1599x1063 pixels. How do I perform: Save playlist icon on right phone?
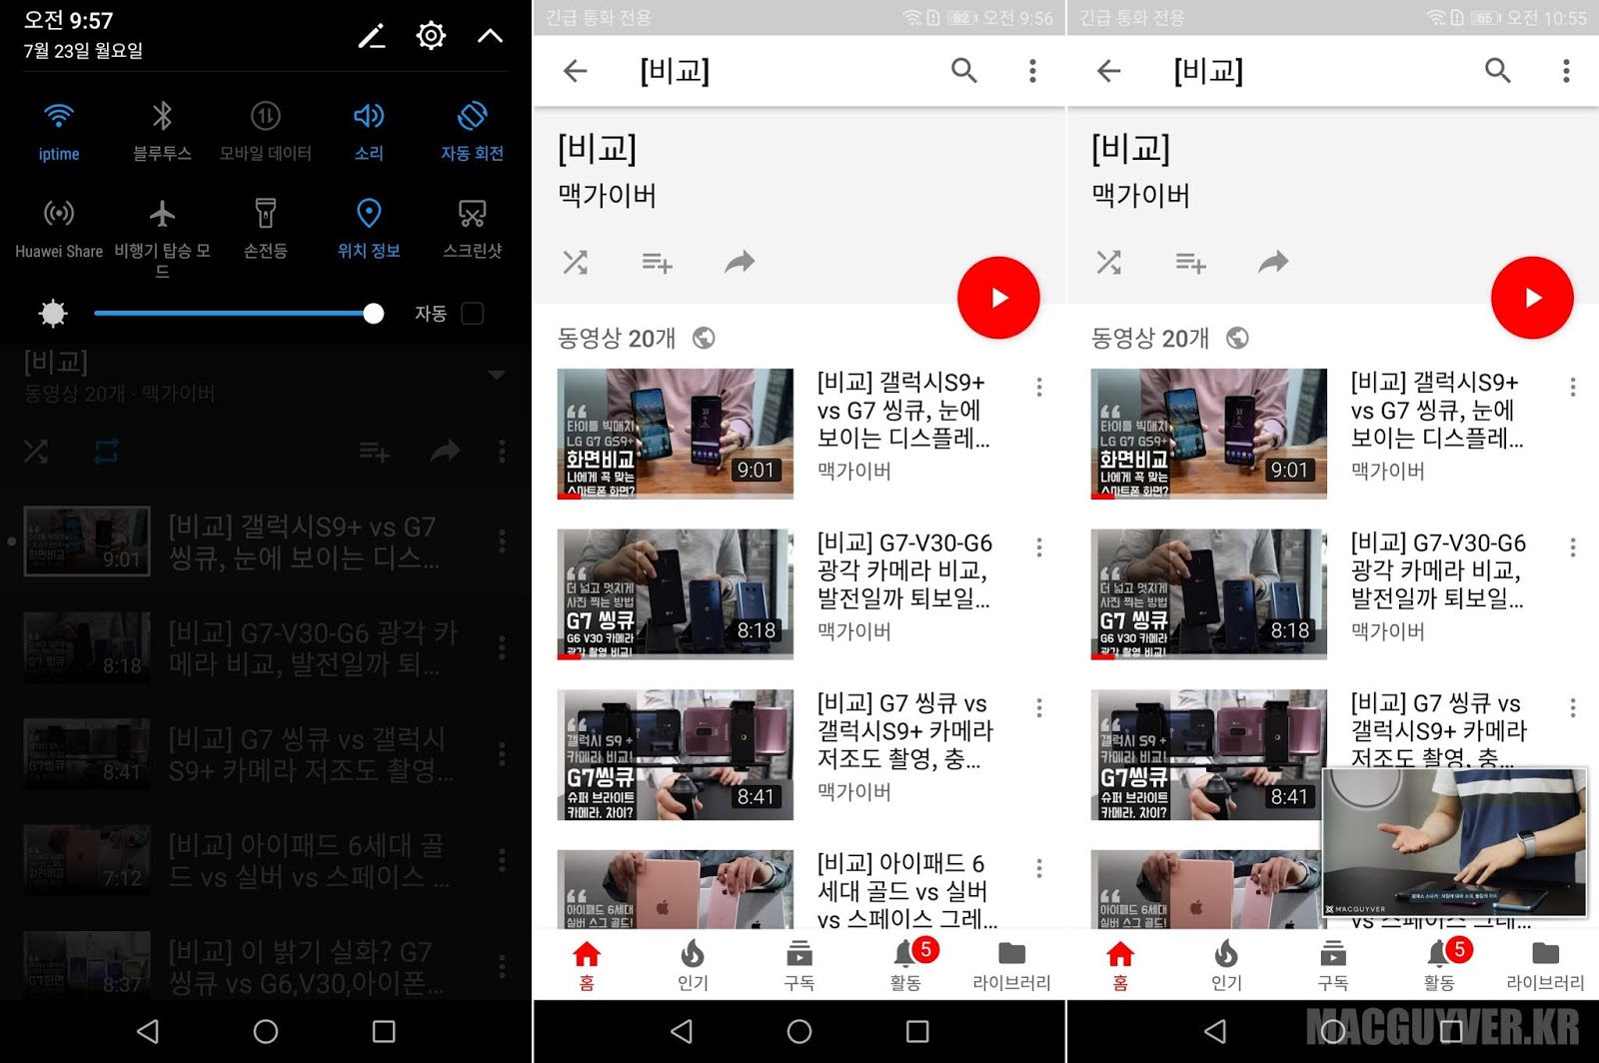pyautogui.click(x=1190, y=263)
